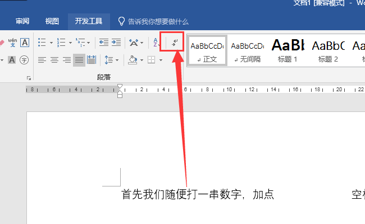Click the Asian layout icon

point(134,43)
